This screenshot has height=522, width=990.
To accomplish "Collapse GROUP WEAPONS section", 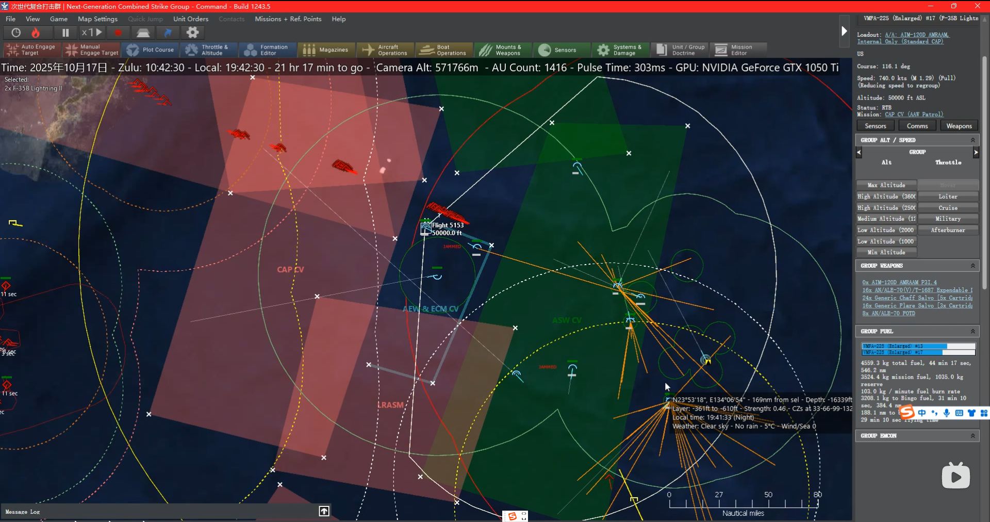I will click(x=972, y=266).
